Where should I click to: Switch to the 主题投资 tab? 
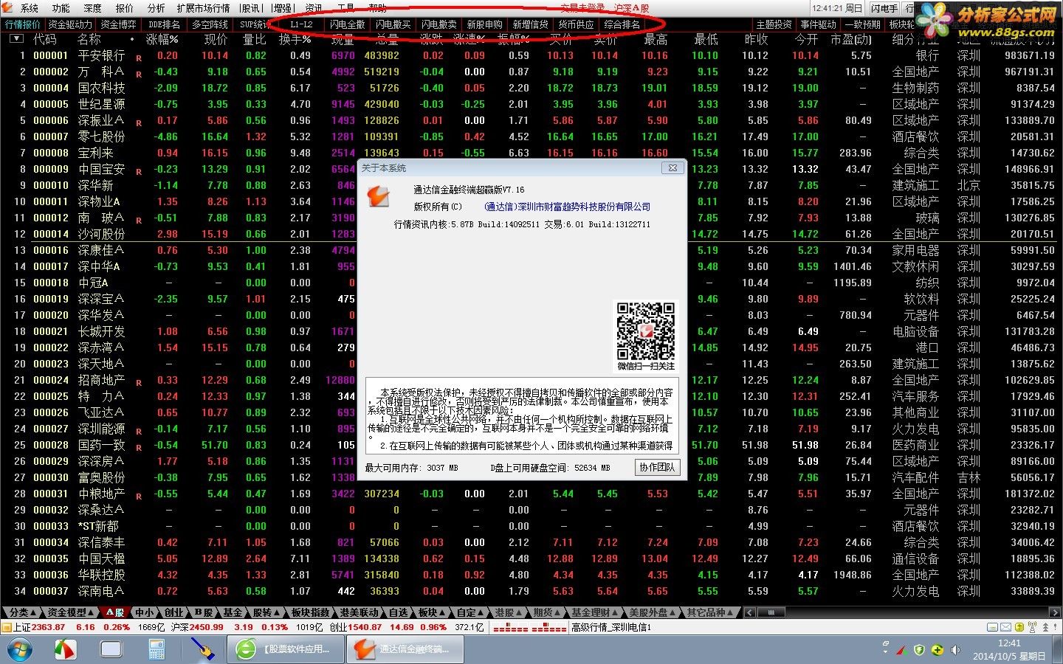pyautogui.click(x=774, y=24)
